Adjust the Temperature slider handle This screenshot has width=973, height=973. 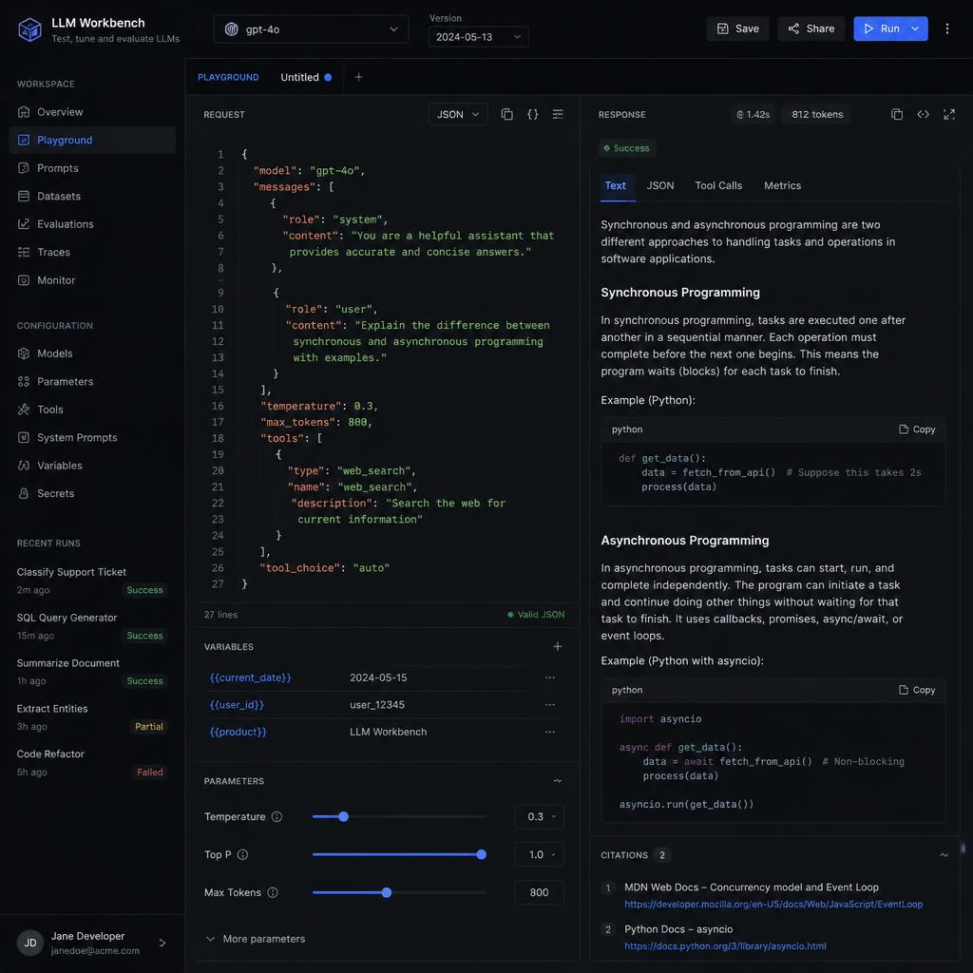(343, 816)
